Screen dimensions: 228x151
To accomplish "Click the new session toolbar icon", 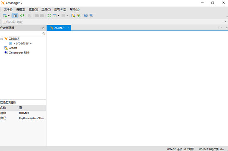I will [x=5, y=16].
